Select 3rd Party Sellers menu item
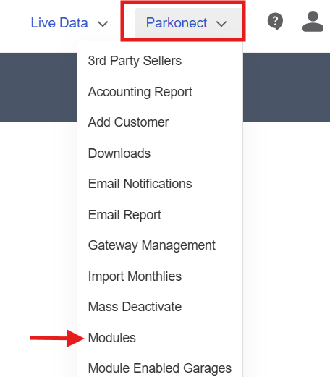The height and width of the screenshot is (377, 330). pyautogui.click(x=135, y=61)
